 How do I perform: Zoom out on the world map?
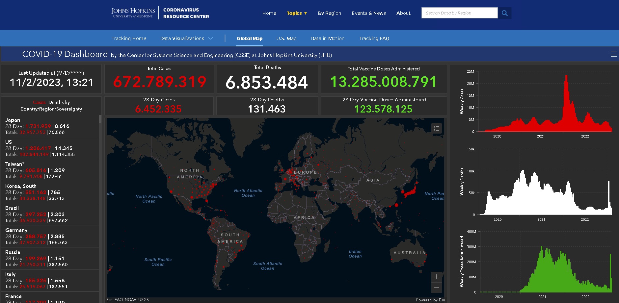click(436, 288)
